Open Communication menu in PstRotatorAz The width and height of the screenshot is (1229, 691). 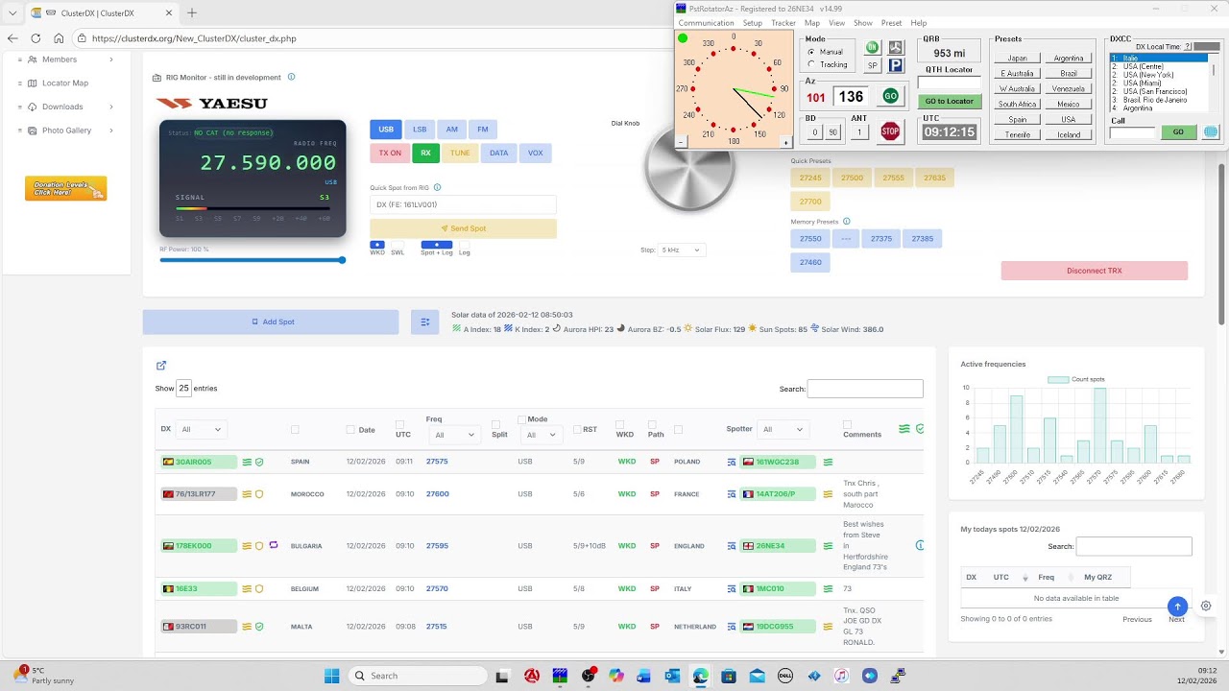tap(706, 23)
